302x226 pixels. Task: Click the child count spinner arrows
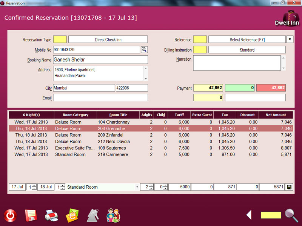click(165, 187)
